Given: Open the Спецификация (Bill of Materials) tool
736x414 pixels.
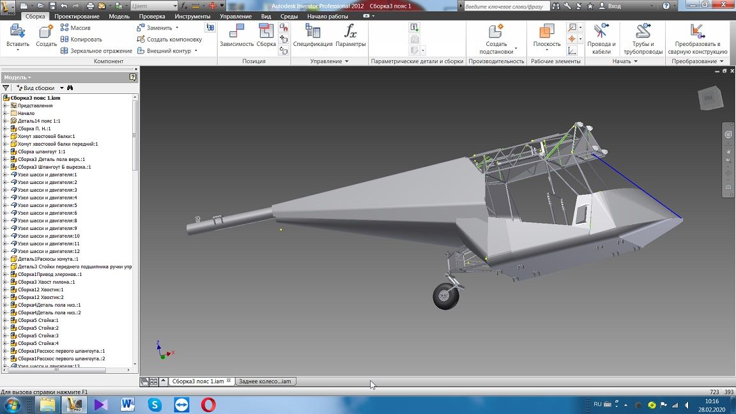Looking at the screenshot, I should click(312, 32).
